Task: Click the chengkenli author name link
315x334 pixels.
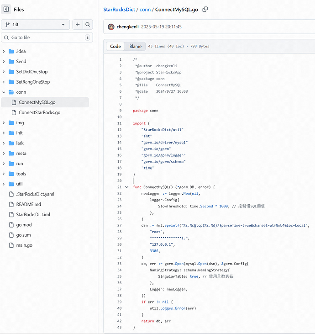Action: coord(129,27)
